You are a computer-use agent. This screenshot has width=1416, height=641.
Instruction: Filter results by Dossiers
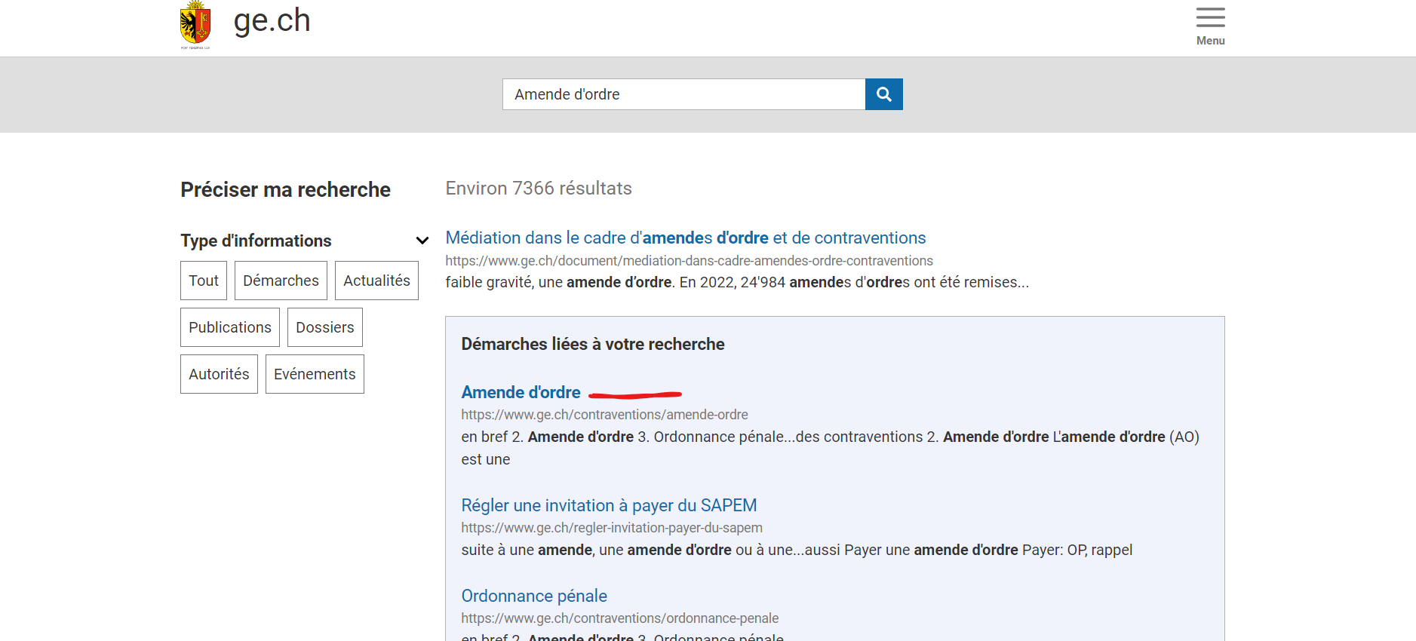click(x=325, y=327)
